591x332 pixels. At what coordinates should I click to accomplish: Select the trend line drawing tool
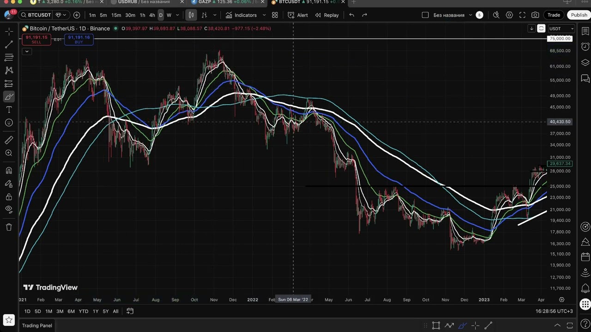click(9, 45)
